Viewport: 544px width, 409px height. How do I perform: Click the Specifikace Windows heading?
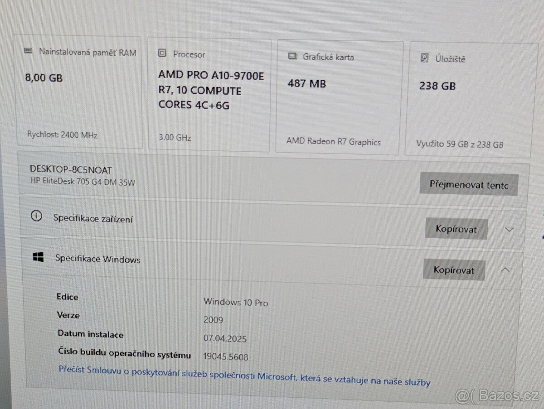tap(98, 259)
